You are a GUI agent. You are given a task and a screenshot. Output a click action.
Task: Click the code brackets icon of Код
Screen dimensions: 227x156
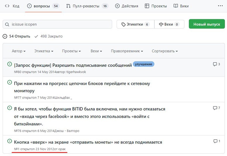(x=7, y=6)
